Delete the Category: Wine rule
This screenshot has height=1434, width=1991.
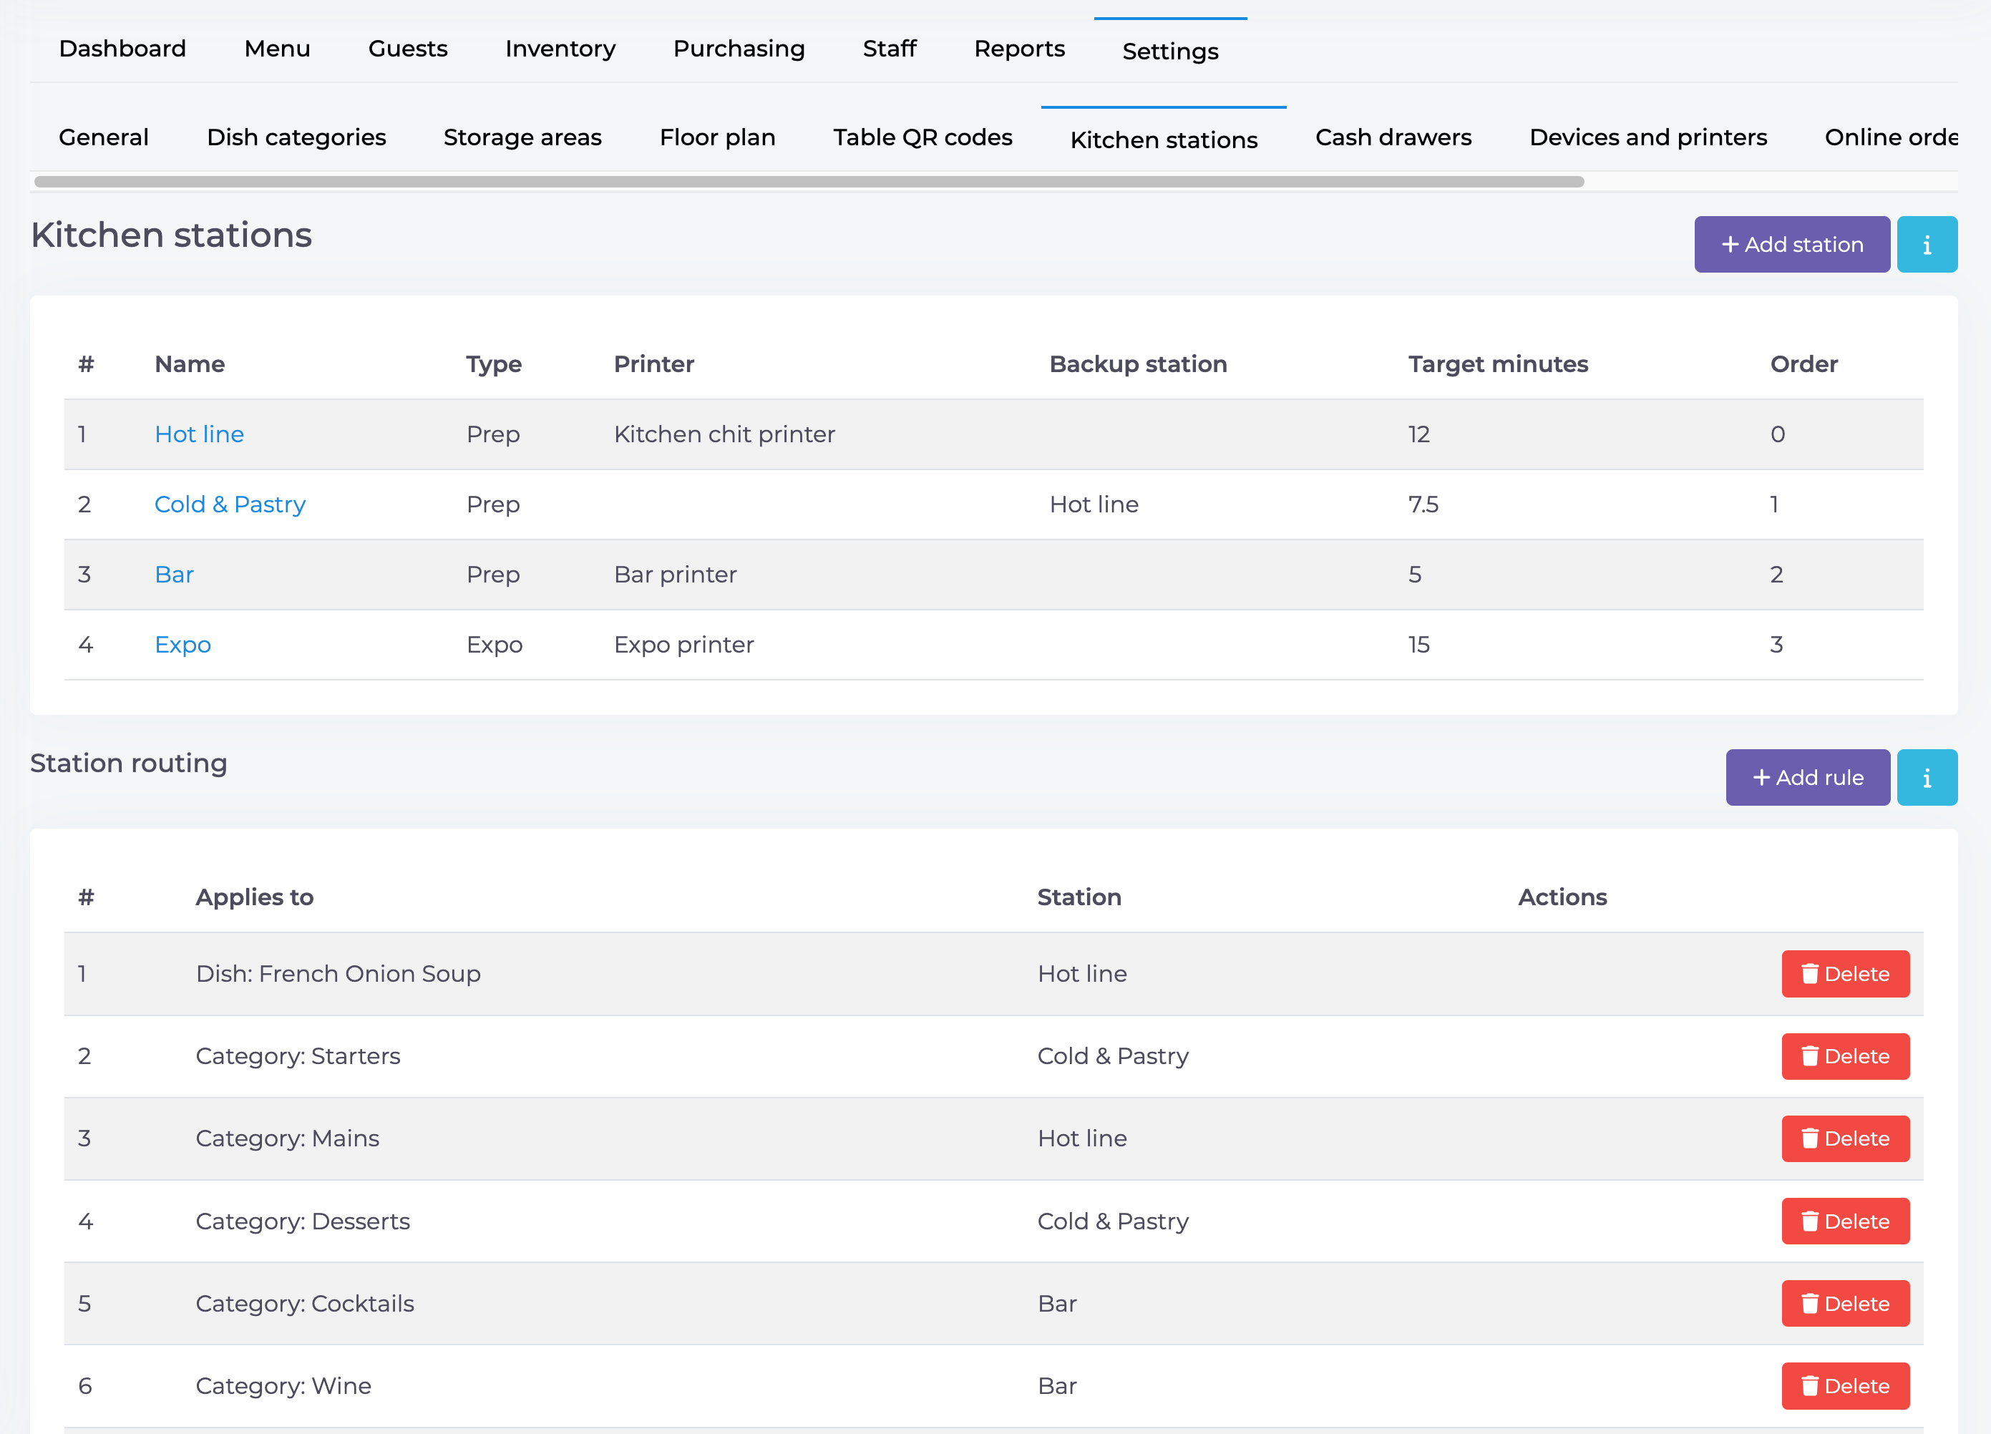pos(1845,1387)
